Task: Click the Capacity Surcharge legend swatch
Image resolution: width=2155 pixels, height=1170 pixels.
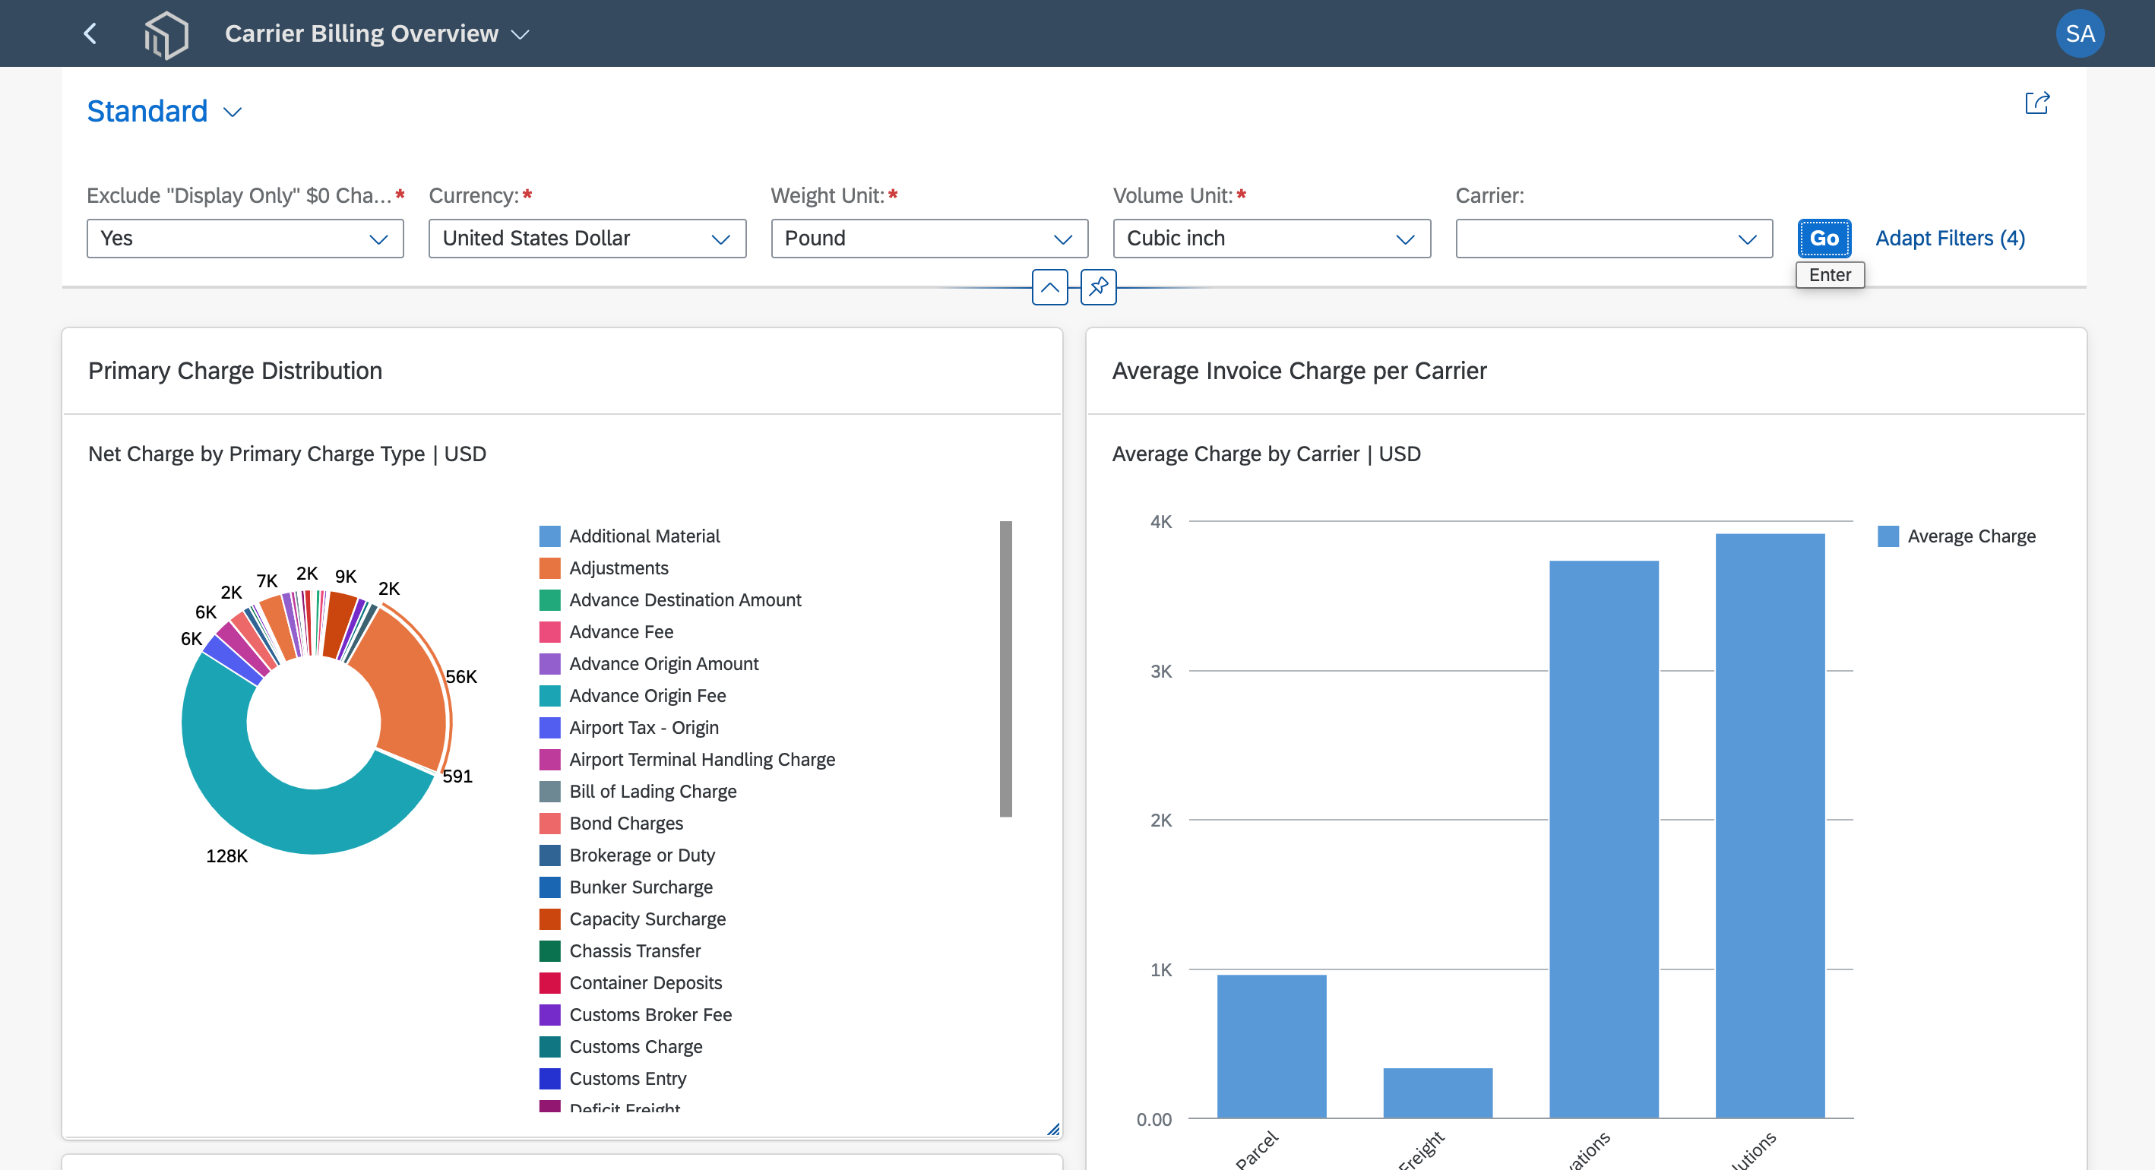Action: (x=549, y=919)
